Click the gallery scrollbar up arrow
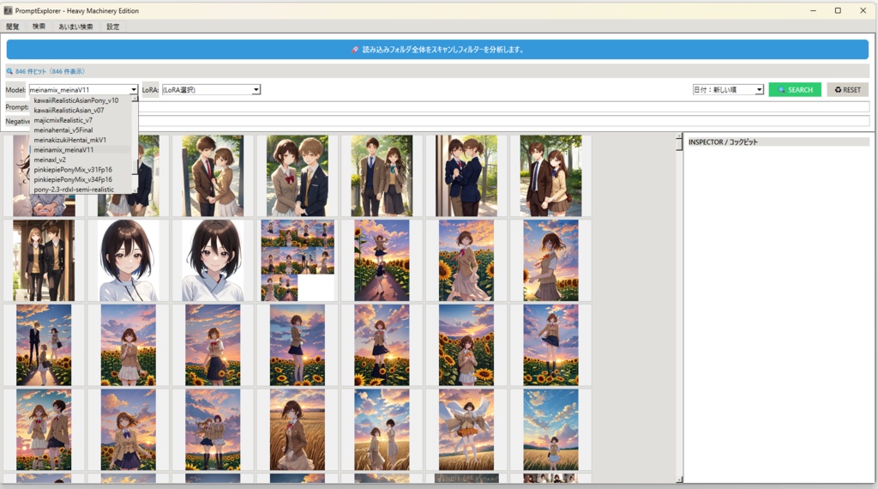Image resolution: width=878 pixels, height=489 pixels. point(679,136)
